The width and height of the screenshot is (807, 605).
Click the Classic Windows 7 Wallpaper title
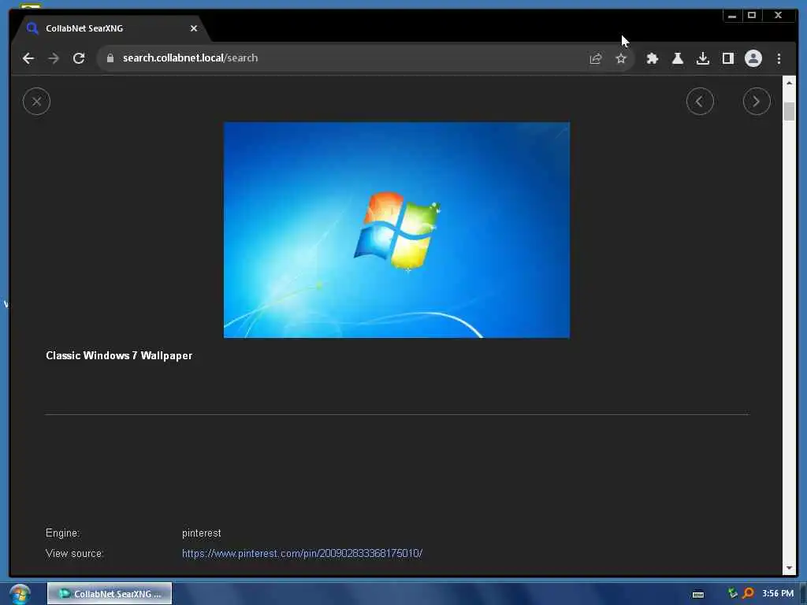click(119, 355)
